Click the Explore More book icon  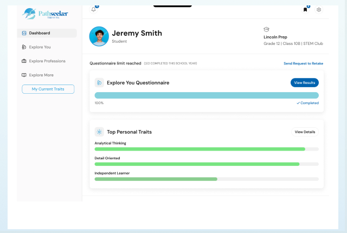(x=24, y=75)
